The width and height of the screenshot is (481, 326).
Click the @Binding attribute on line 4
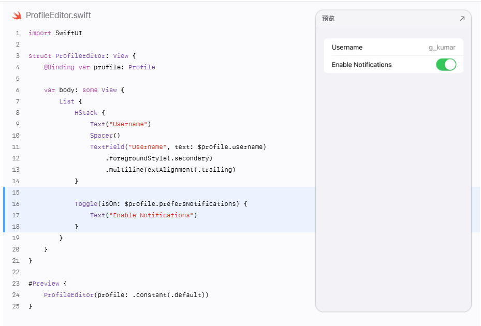(59, 67)
